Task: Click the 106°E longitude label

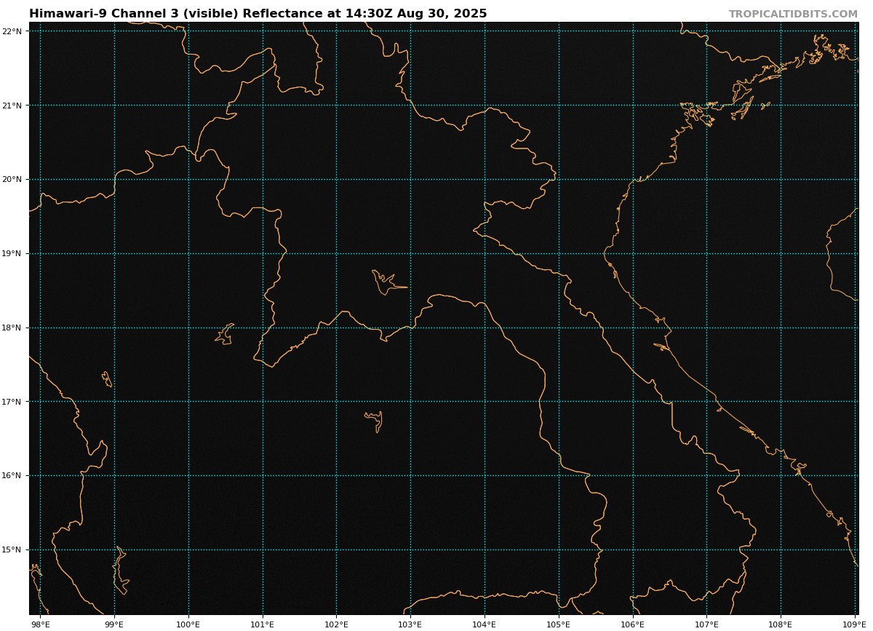Action: pos(633,624)
